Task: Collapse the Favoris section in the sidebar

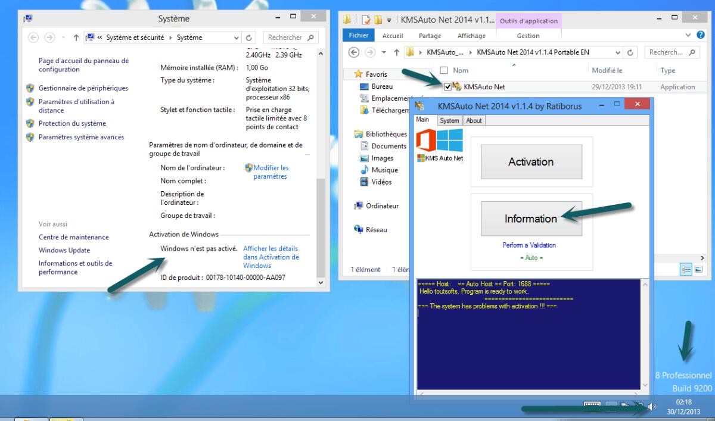Action: pos(351,74)
